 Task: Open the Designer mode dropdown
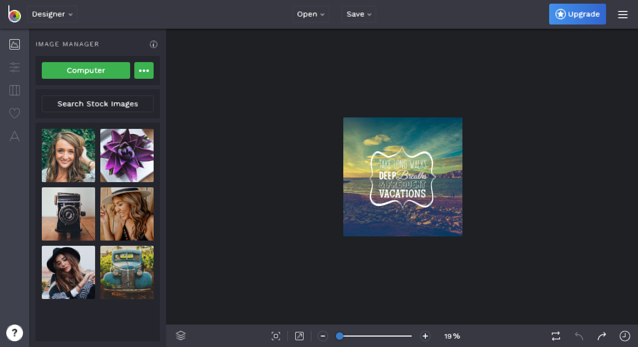52,14
